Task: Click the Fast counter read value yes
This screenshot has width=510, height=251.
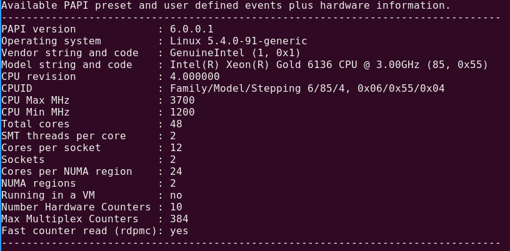Action: (x=179, y=231)
